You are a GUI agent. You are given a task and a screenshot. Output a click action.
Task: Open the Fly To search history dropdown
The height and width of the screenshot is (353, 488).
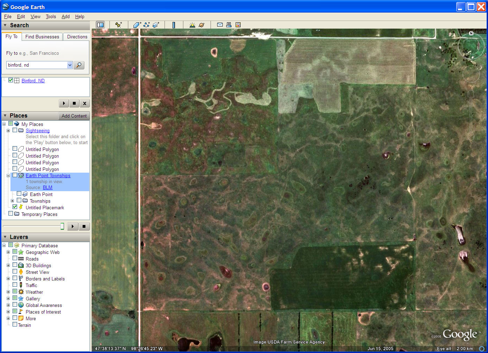[x=70, y=65]
